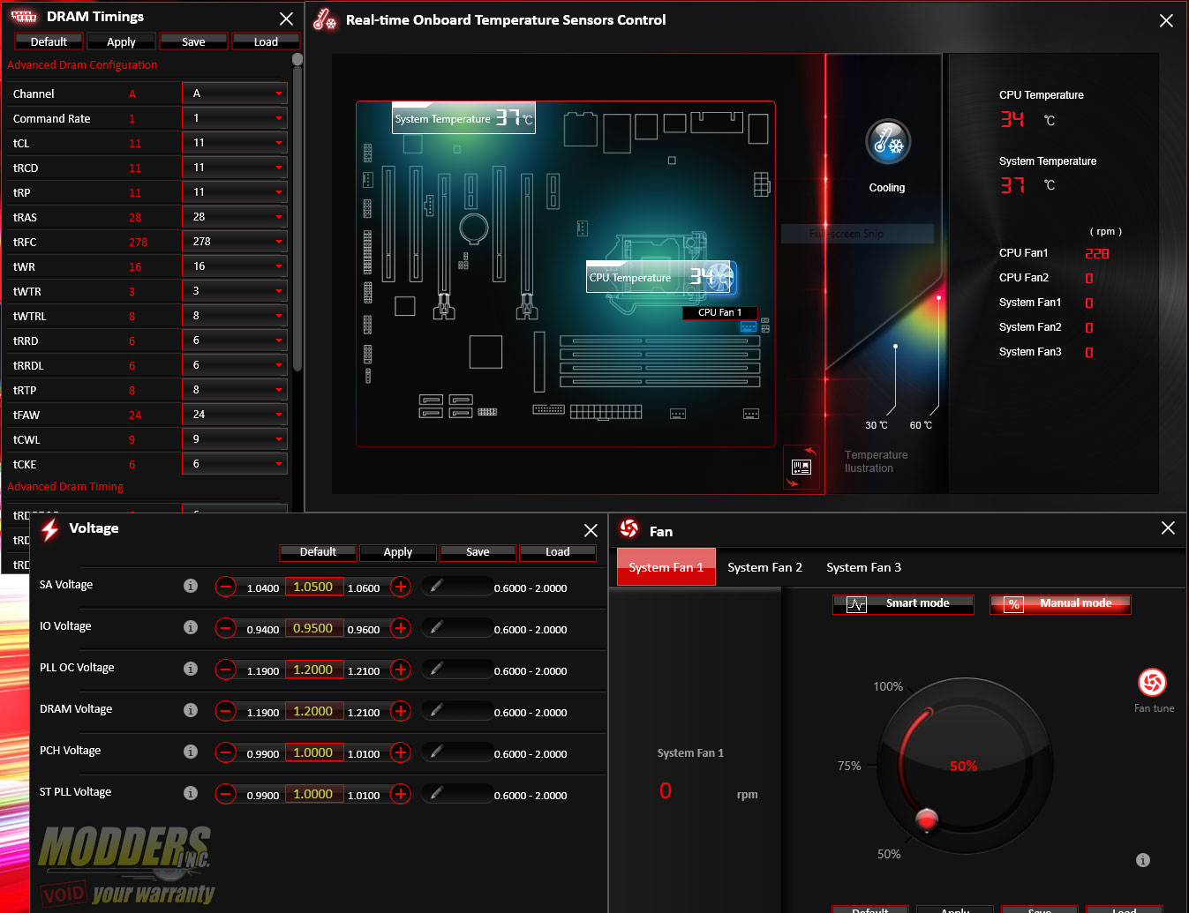The height and width of the screenshot is (913, 1189).
Task: Click the 60 °C temperature marker handle
Action: pyautogui.click(x=938, y=298)
